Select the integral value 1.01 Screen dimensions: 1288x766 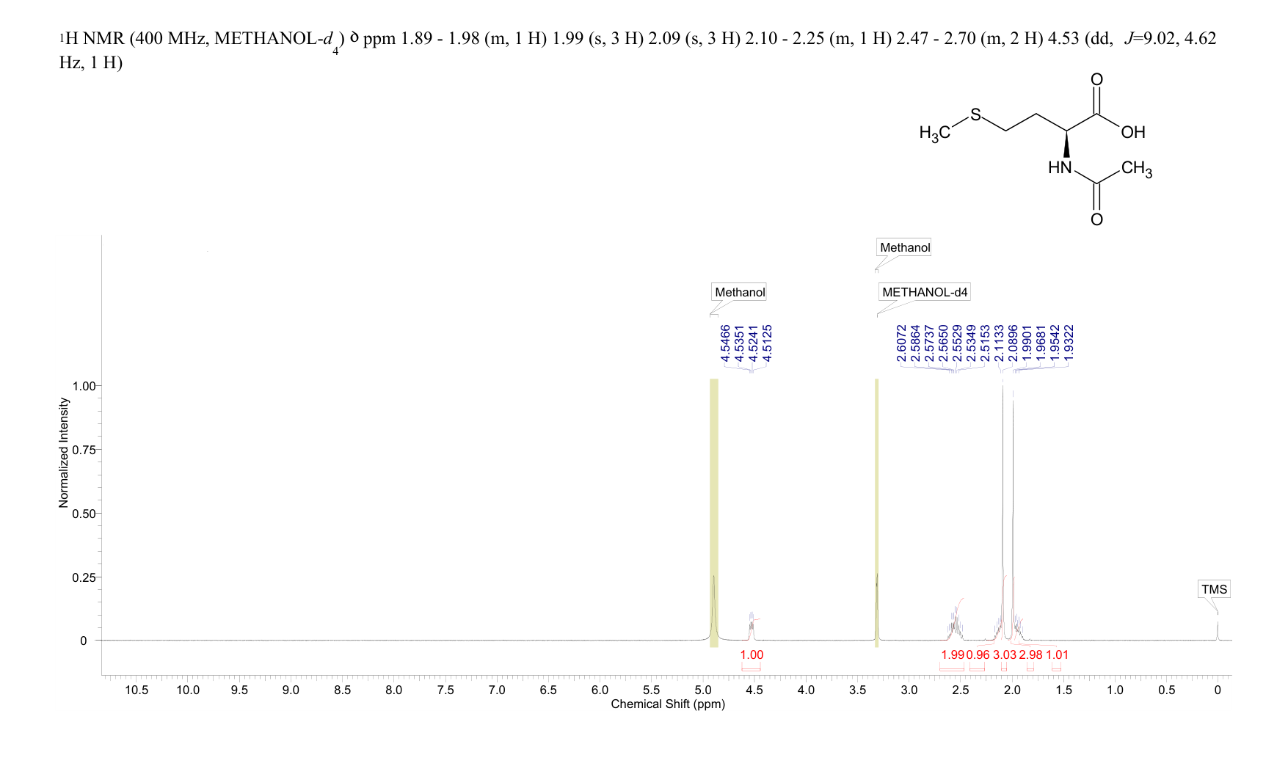(1058, 654)
